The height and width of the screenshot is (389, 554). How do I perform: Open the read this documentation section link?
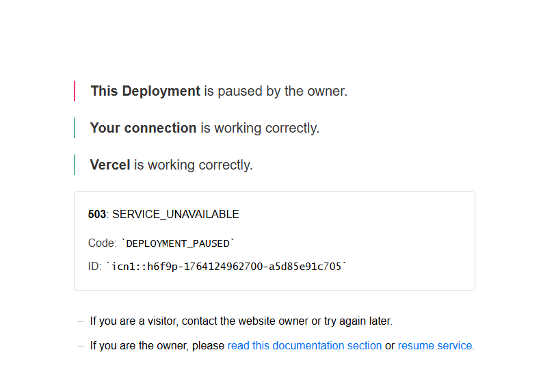304,346
